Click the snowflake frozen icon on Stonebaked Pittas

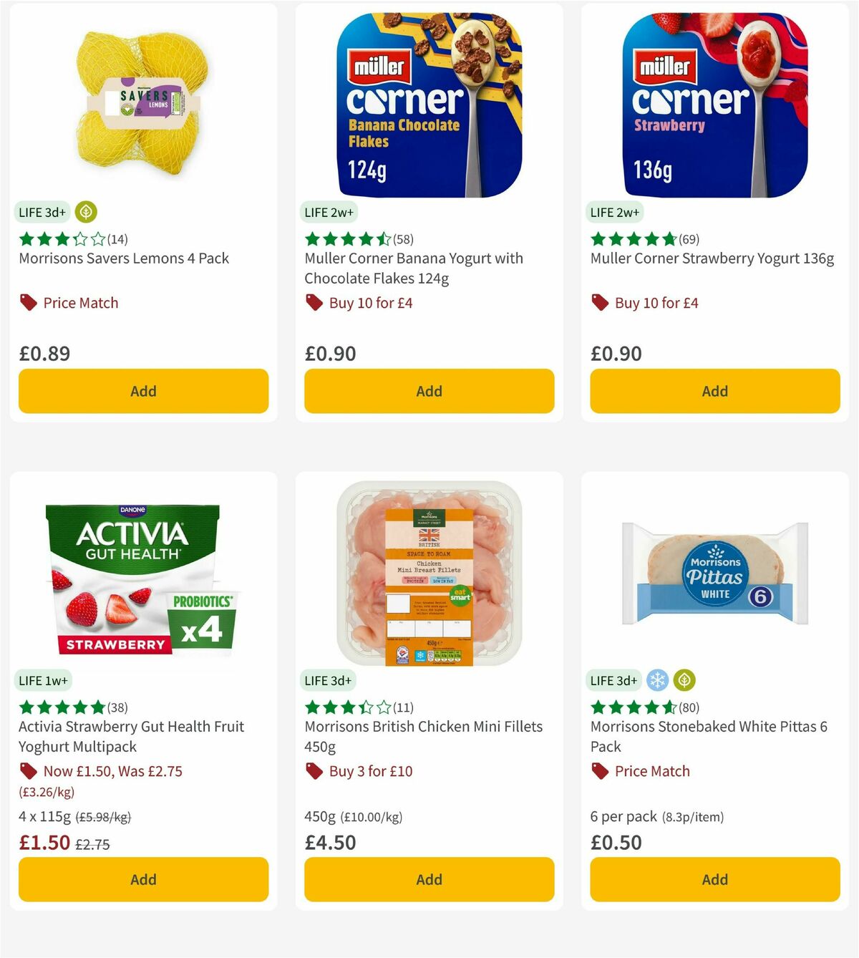pos(657,679)
